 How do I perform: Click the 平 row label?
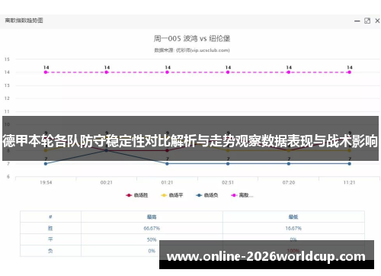point(50,239)
